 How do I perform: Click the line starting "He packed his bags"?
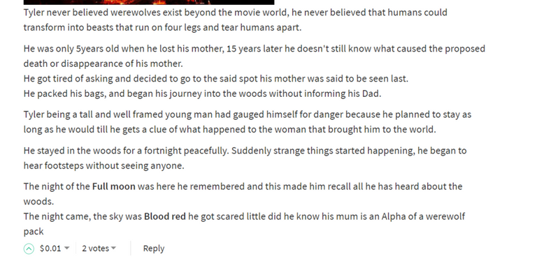point(202,94)
